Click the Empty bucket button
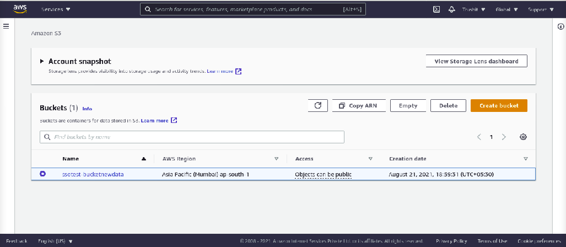The height and width of the screenshot is (247, 566). click(x=408, y=105)
